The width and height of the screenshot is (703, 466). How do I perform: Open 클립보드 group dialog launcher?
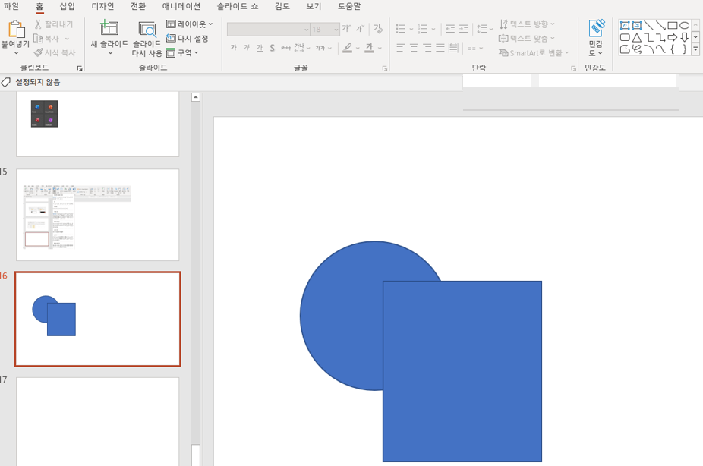point(80,68)
